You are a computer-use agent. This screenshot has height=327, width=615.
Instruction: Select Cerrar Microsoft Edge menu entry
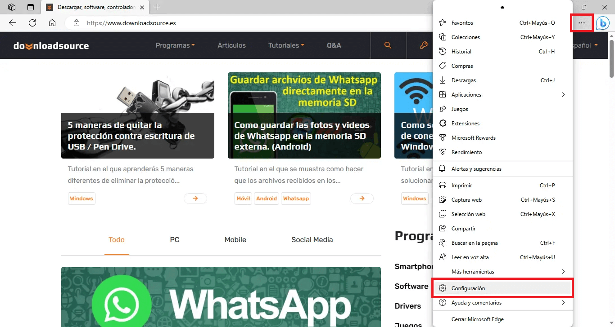(502, 319)
